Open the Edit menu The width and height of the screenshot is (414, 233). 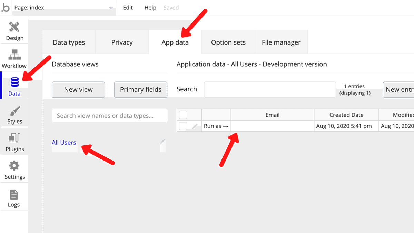[128, 8]
